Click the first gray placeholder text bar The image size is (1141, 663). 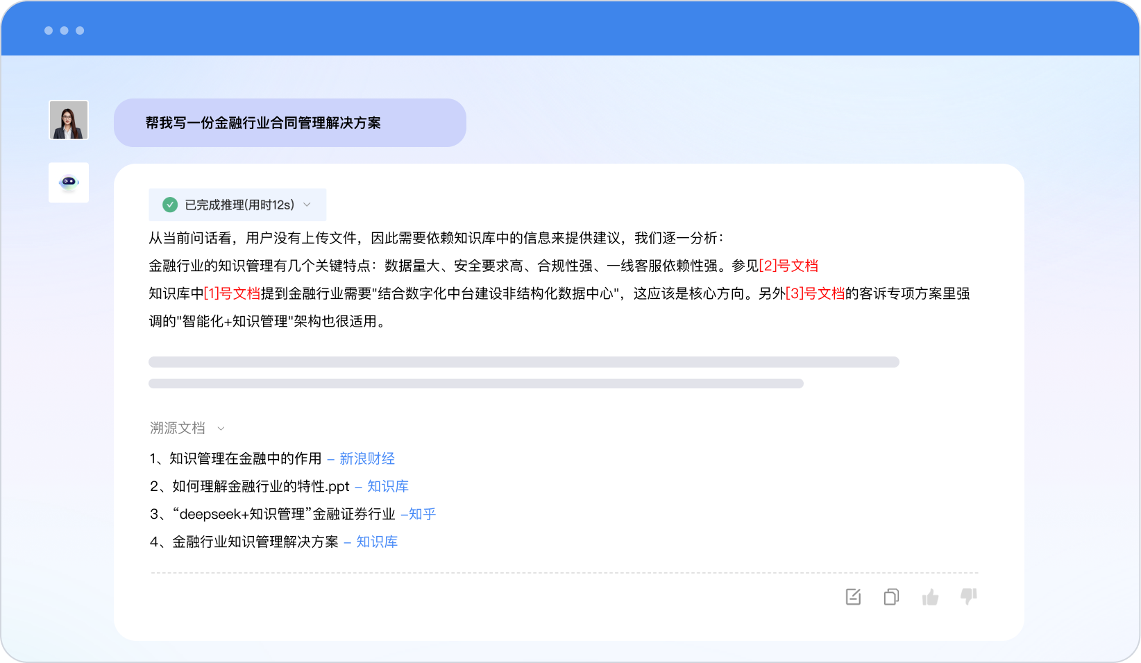(523, 362)
